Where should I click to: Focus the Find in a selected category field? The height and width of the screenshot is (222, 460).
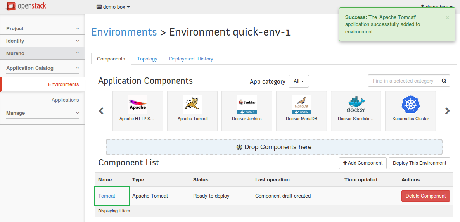(x=403, y=81)
